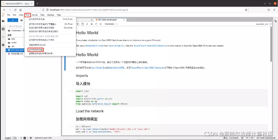Open the View menu
This screenshot has width=278, height=140.
pos(21,15)
